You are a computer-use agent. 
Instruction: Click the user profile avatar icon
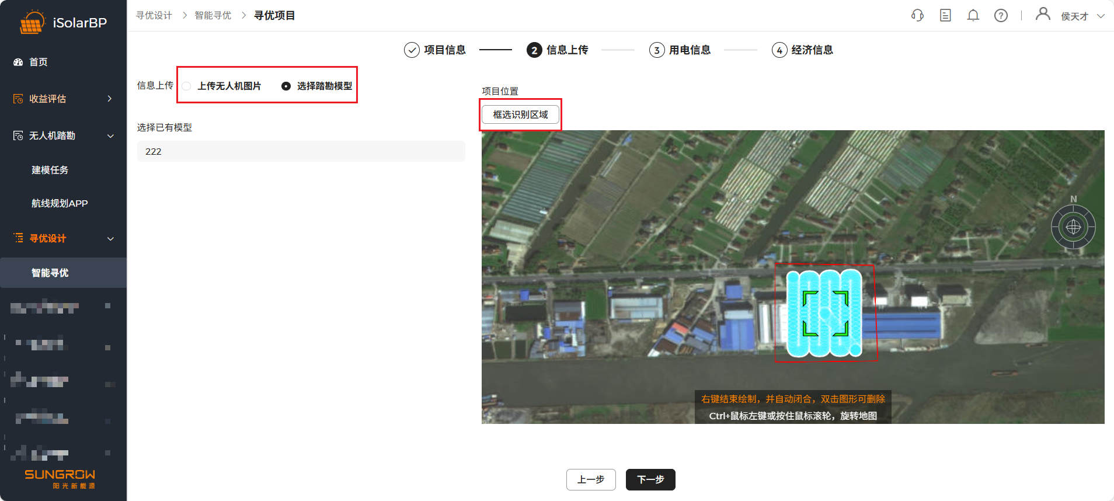[1042, 14]
